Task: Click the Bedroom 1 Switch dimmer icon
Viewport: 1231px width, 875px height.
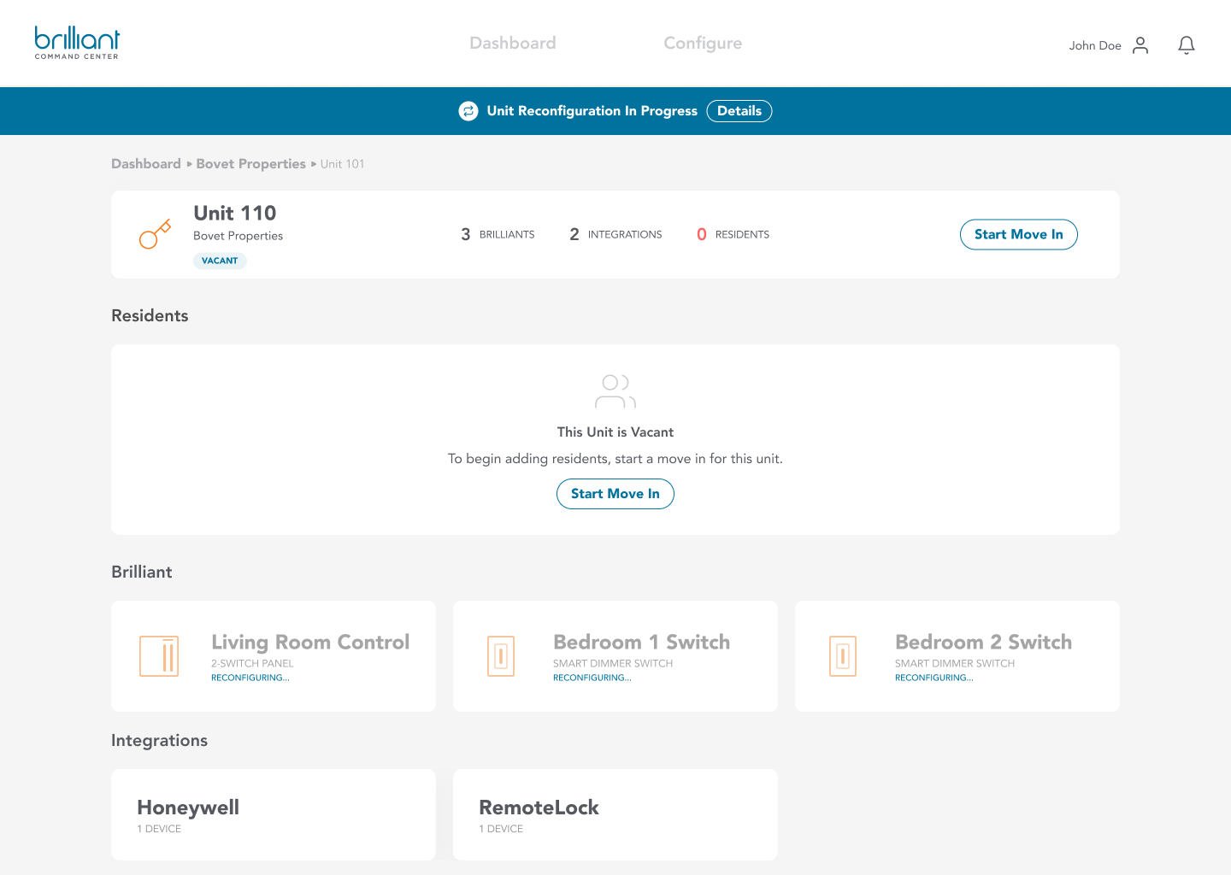Action: click(x=501, y=656)
